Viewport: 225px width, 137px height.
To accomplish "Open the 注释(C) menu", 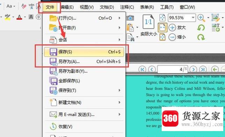I will click(x=127, y=7).
